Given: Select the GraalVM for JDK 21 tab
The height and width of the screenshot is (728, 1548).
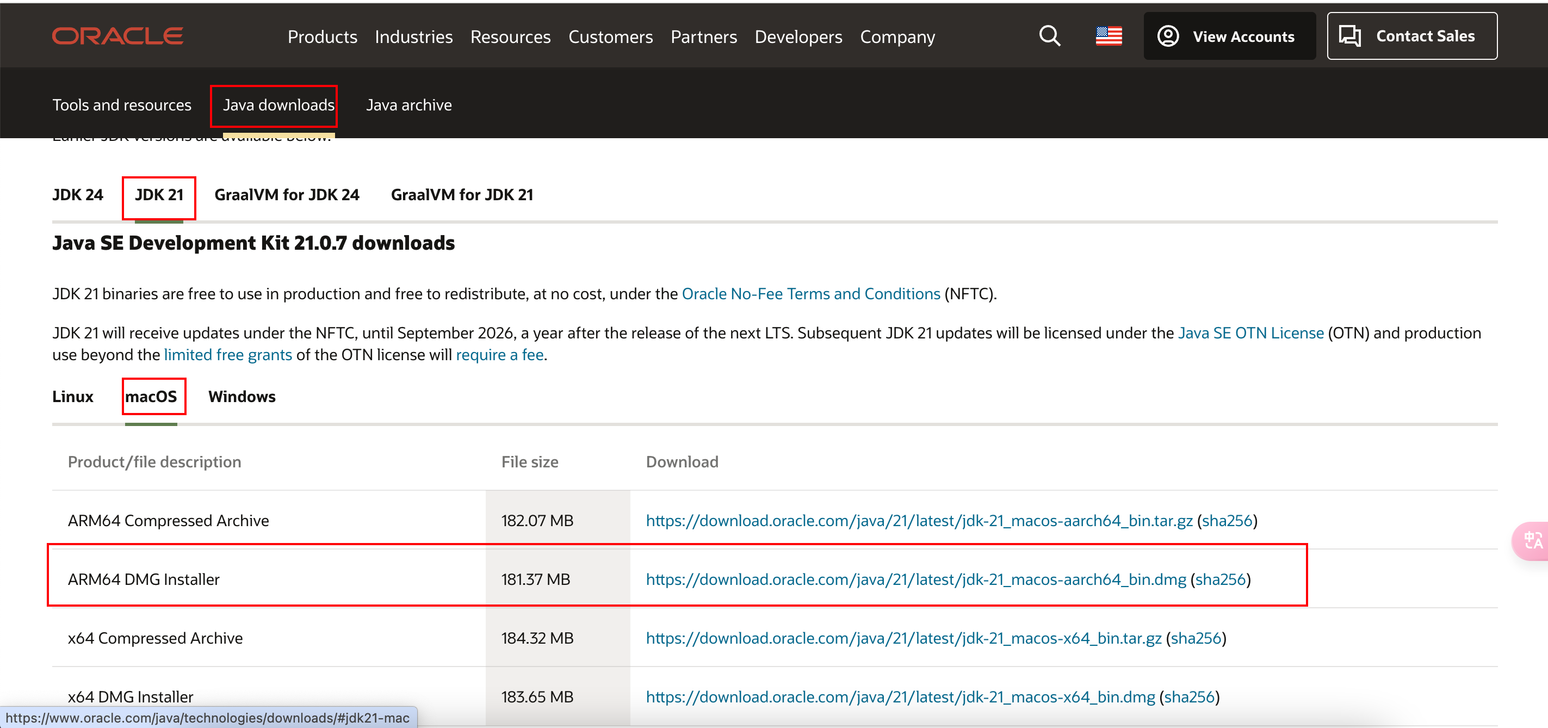Looking at the screenshot, I should (x=461, y=195).
